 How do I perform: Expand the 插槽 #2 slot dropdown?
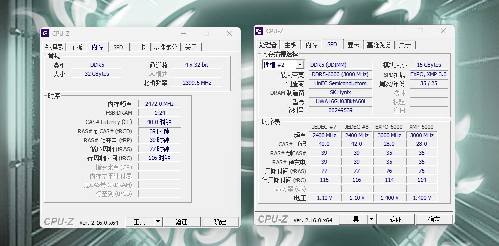[x=300, y=65]
